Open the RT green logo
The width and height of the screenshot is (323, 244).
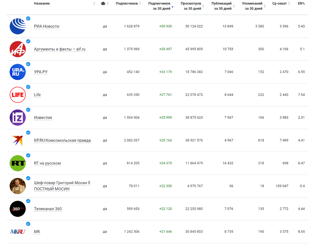point(17,163)
